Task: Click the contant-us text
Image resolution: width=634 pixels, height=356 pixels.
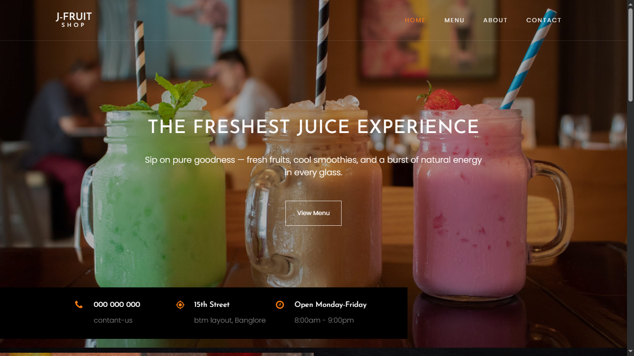Action: point(113,320)
